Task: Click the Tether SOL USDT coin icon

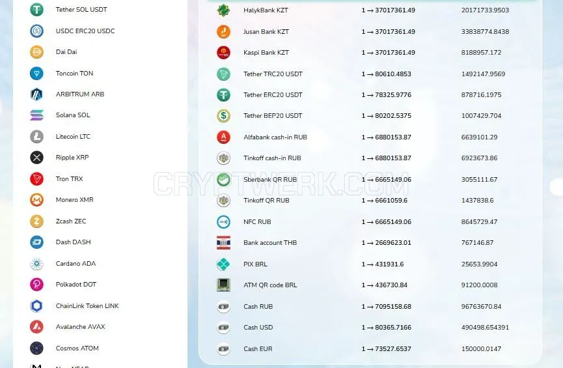Action: point(36,10)
